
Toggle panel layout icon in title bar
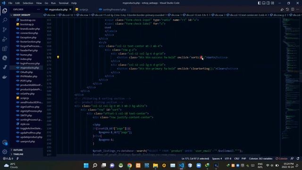click(x=264, y=3)
